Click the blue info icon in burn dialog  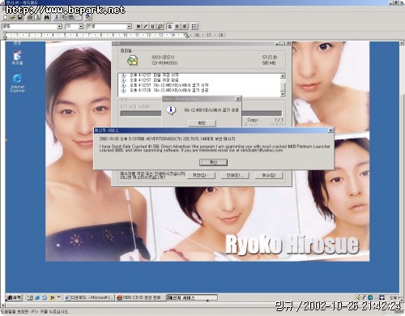pyautogui.click(x=171, y=109)
